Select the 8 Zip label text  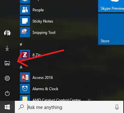point(37,55)
